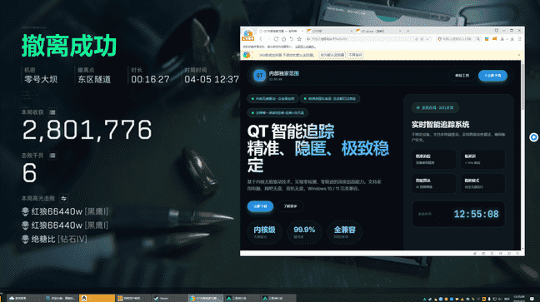Switch to the active browser taskbar item
The width and height of the screenshot is (540, 302).
coord(206,298)
